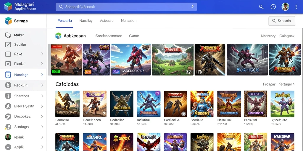Click the Skncarin search button
303x151 pixels.
point(282,21)
